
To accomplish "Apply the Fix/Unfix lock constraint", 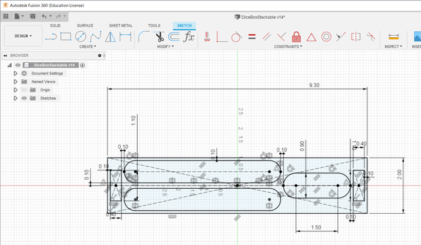I will click(296, 37).
